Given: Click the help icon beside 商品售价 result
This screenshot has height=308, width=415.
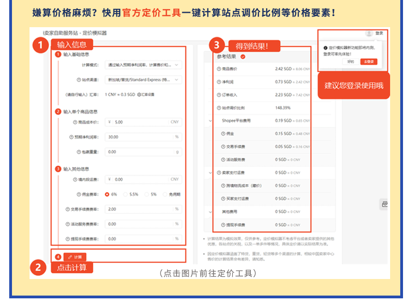Looking at the screenshot, I should click(x=219, y=69).
